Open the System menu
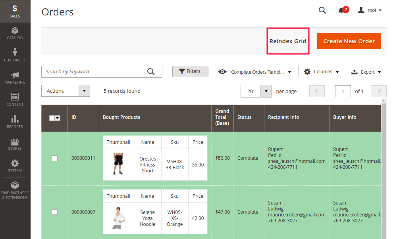397x239 pixels. click(x=15, y=166)
